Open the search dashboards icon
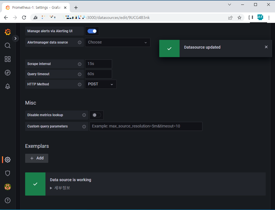This screenshot has height=210, width=275. coord(8,46)
